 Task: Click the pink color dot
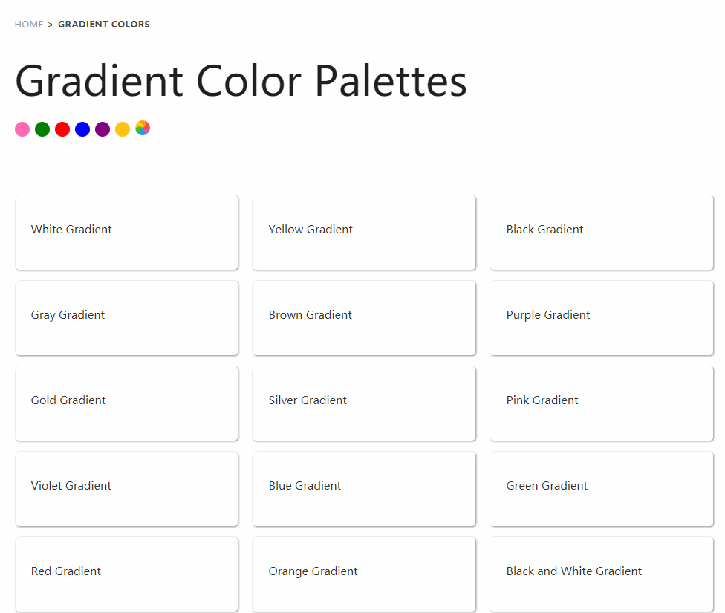(22, 129)
